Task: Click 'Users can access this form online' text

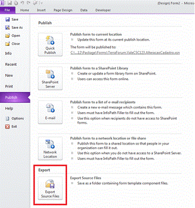Action: click(x=103, y=79)
